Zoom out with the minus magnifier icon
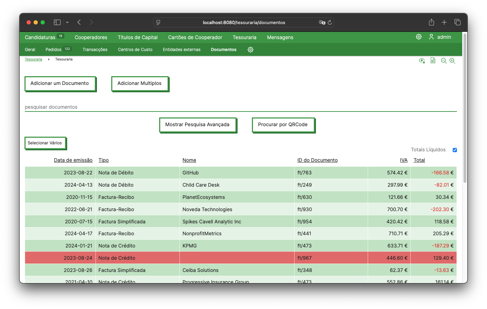Screen dimensions: 487x309 [444, 61]
